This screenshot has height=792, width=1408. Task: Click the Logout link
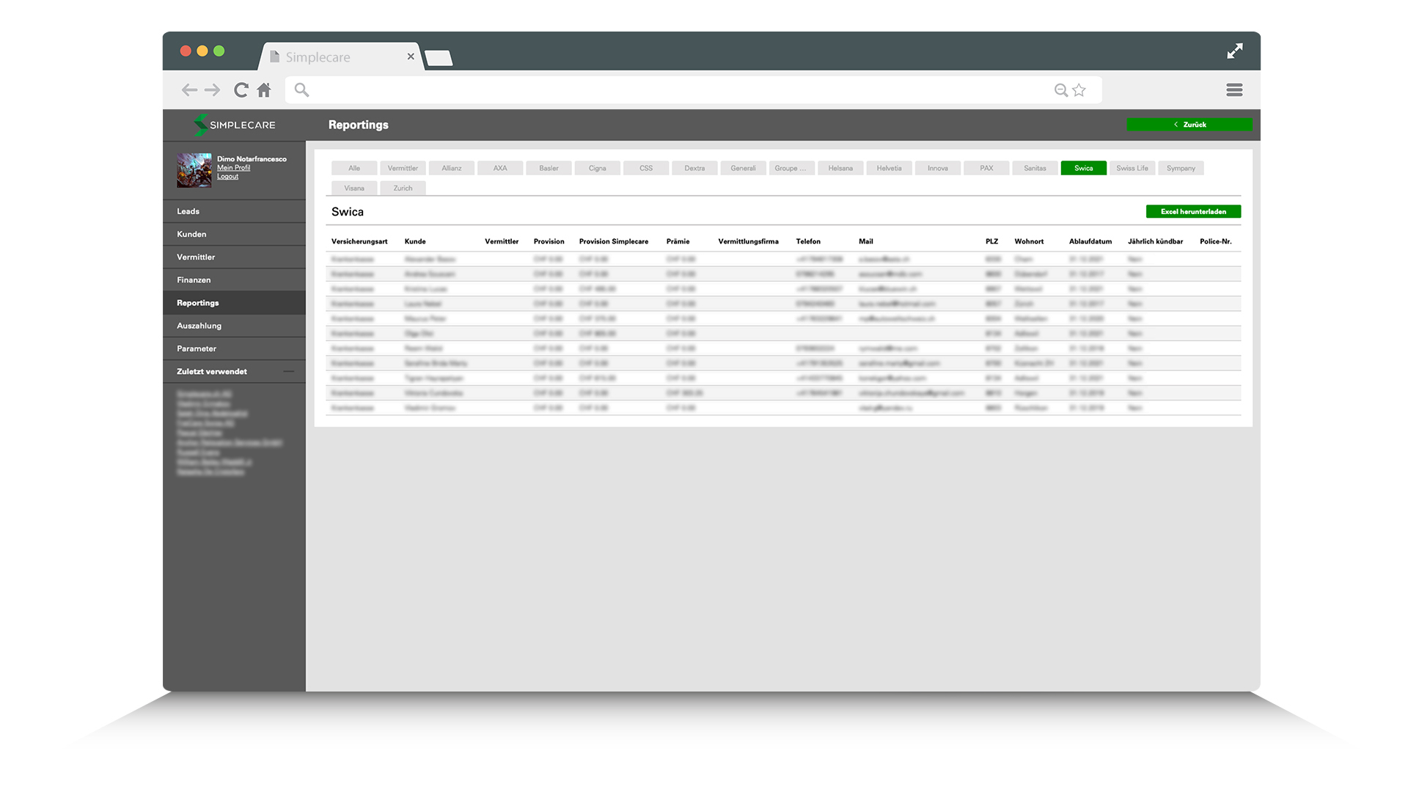[x=227, y=177]
